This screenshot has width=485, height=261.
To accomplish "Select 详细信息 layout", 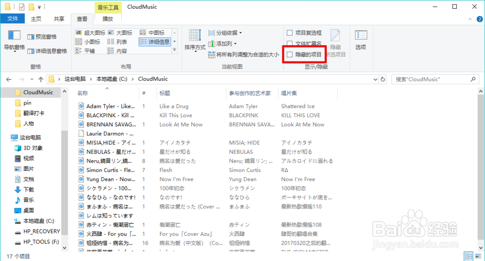I will (x=155, y=42).
